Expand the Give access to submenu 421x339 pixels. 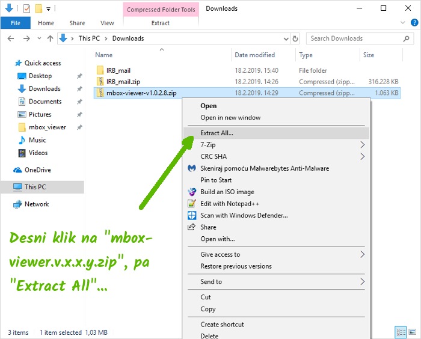362,254
